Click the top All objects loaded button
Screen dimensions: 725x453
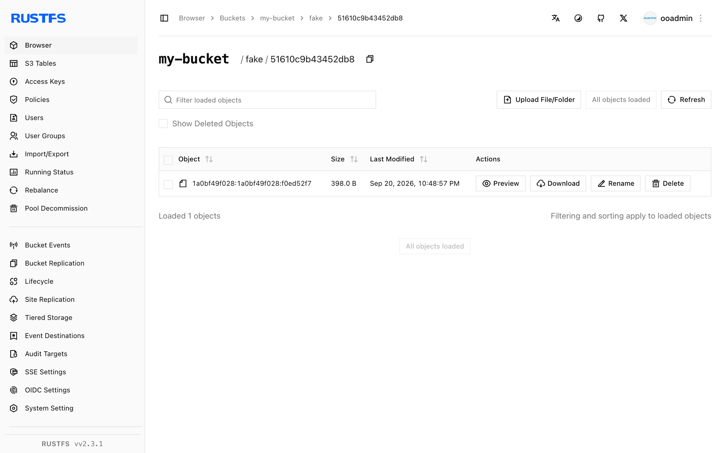(621, 100)
